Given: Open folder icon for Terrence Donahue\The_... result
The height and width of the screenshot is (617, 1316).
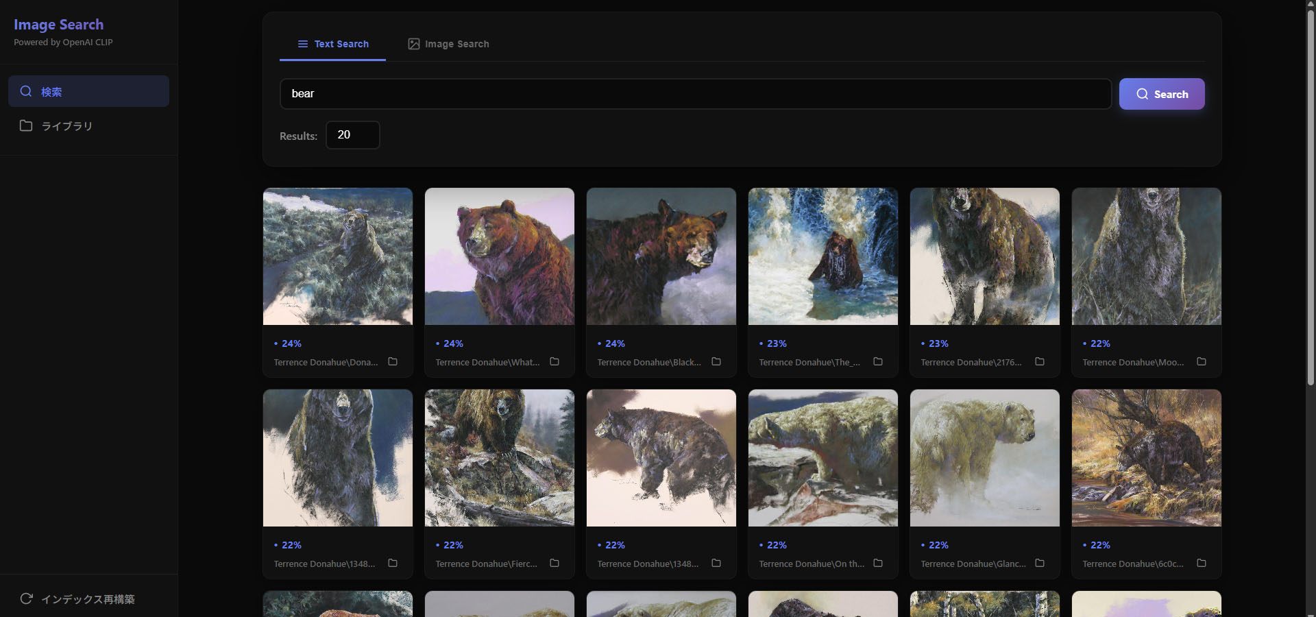Looking at the screenshot, I should [x=878, y=361].
